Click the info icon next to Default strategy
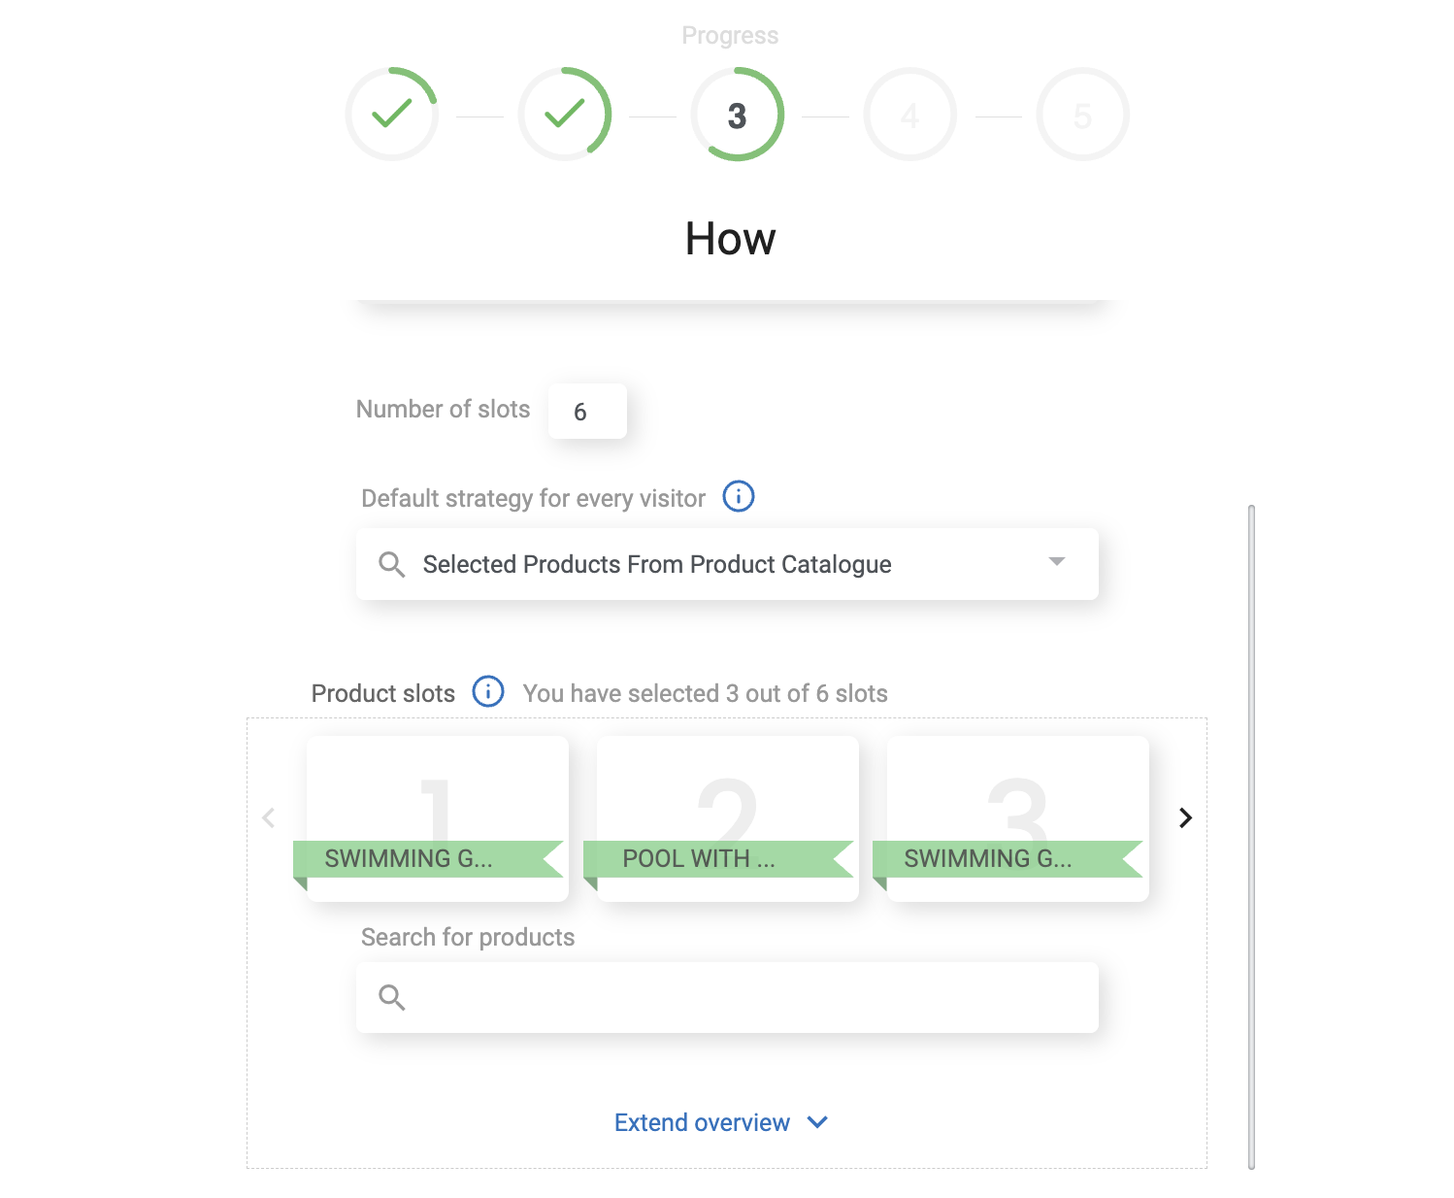1454x1198 pixels. (x=738, y=497)
